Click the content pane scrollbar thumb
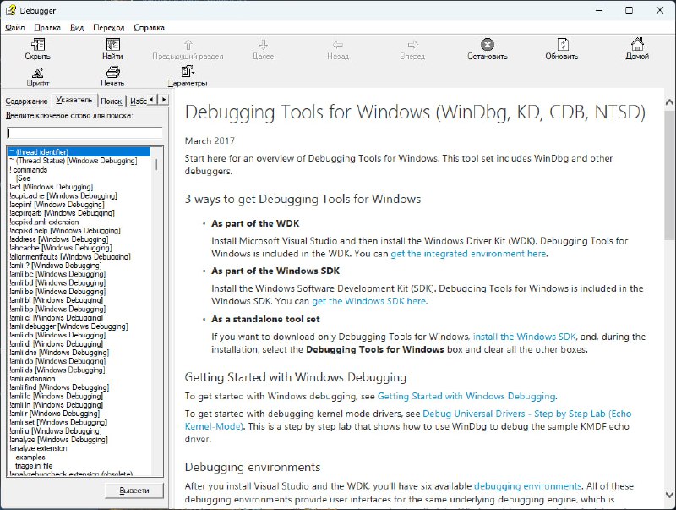 pos(669,175)
